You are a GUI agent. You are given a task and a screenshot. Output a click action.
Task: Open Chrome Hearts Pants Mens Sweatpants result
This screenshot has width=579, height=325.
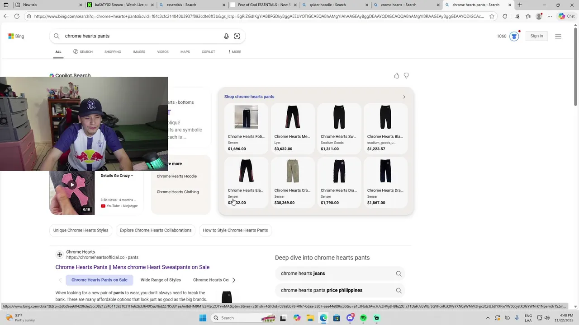(x=133, y=267)
